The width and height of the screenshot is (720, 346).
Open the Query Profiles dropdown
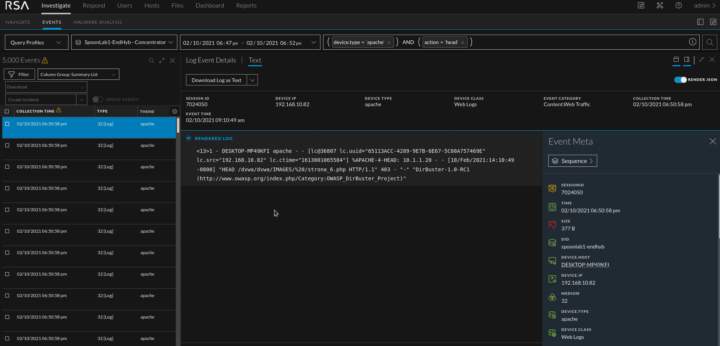[37, 42]
